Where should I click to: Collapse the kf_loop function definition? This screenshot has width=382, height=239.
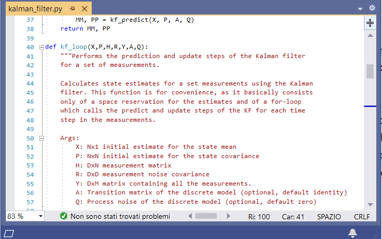pos(41,47)
